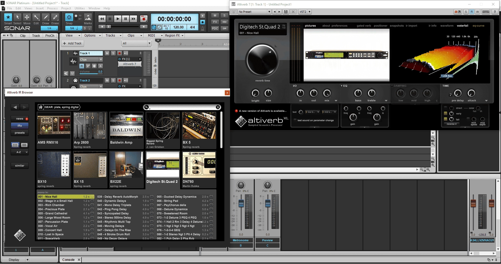Expand the Display dropdown at bottom left

coord(27,260)
